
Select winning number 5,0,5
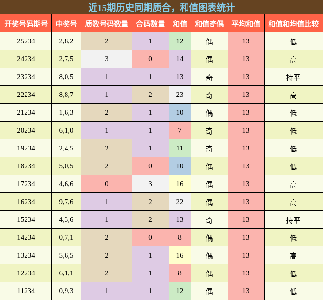point(66,166)
